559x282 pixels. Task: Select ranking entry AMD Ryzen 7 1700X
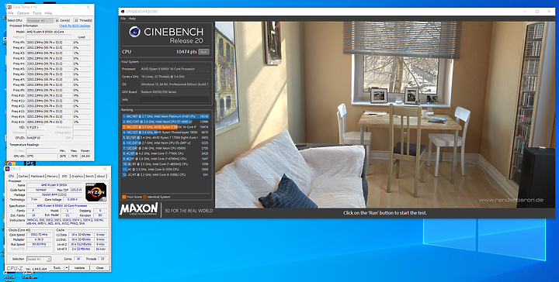[x=166, y=137]
